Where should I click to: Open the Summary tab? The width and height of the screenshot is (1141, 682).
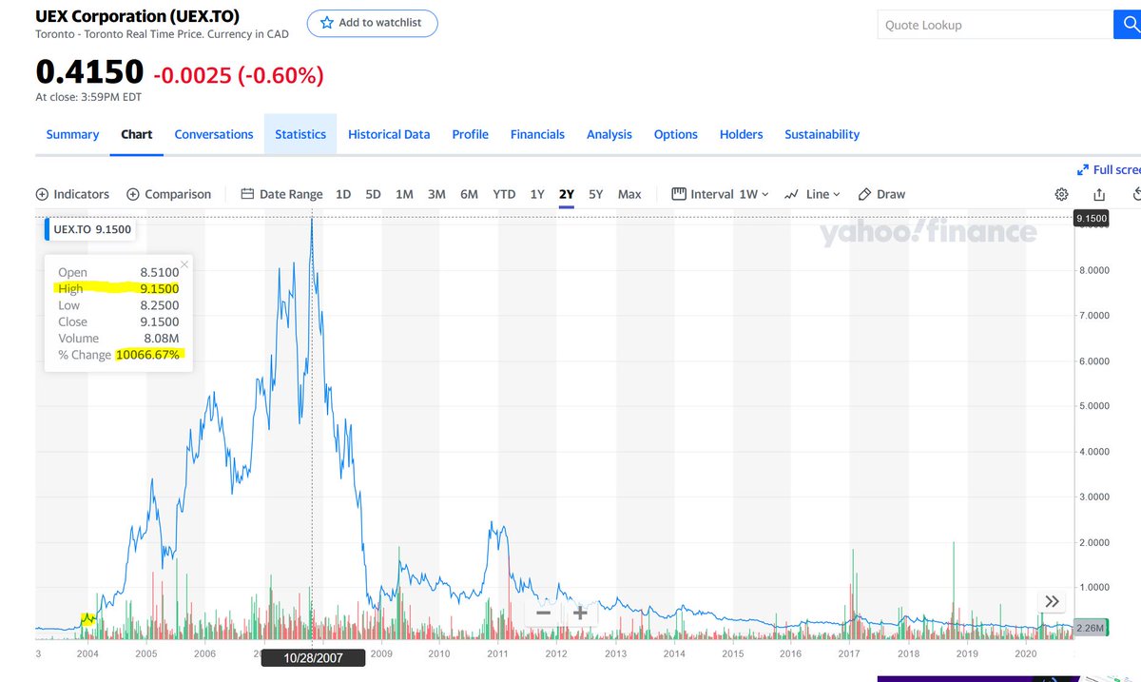pyautogui.click(x=72, y=134)
